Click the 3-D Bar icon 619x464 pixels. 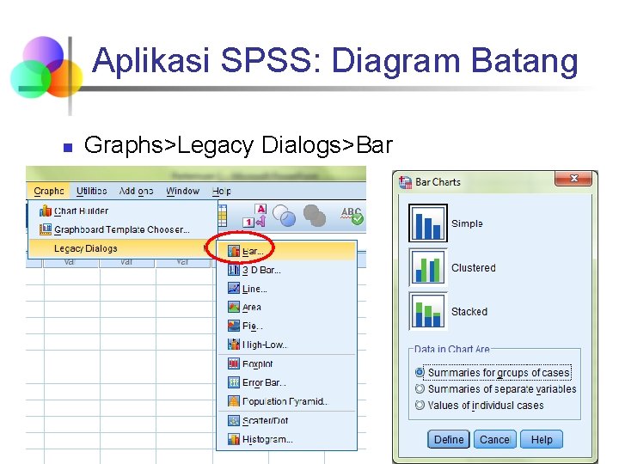(x=234, y=270)
